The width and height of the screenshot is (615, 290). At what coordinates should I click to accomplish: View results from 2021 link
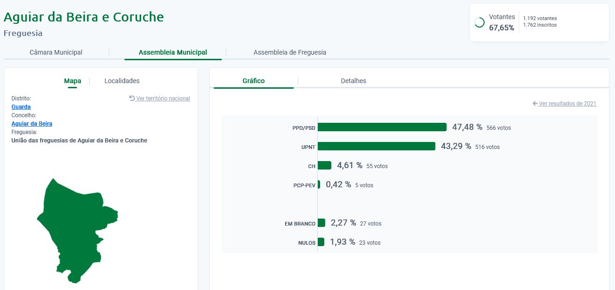point(567,104)
